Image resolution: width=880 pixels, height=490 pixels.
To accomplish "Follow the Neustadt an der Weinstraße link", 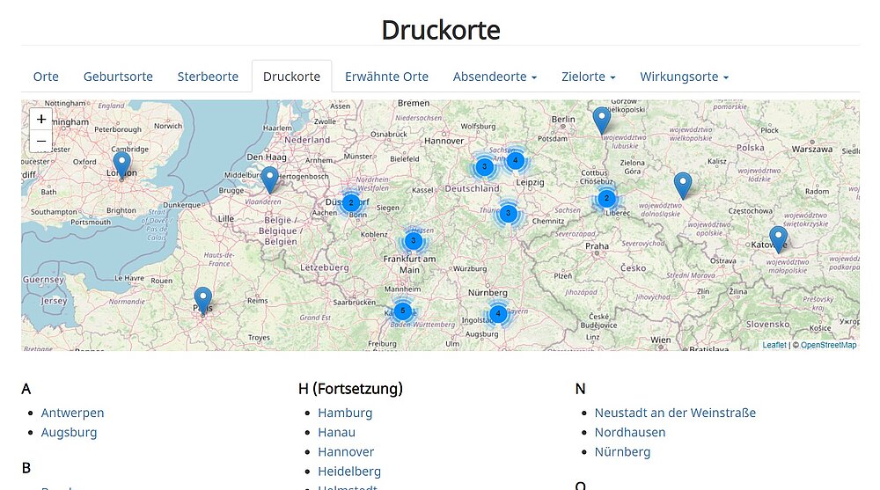I will click(x=675, y=413).
